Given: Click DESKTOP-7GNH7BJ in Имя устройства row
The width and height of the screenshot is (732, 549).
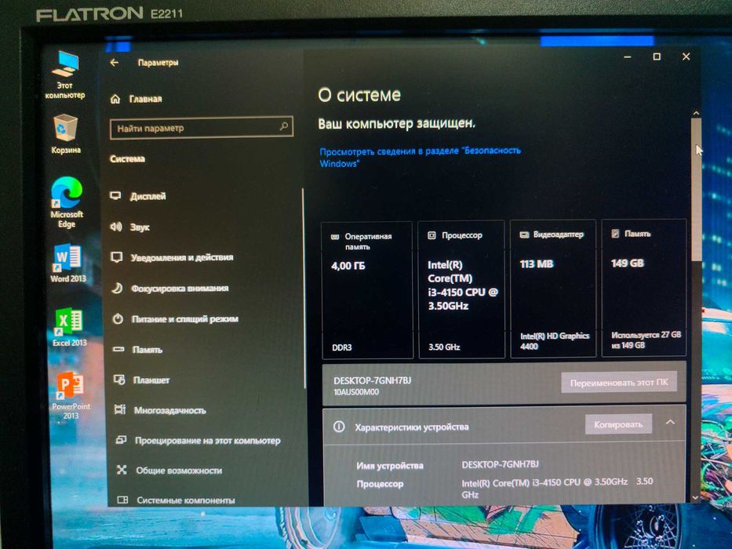Looking at the screenshot, I should click(x=500, y=464).
